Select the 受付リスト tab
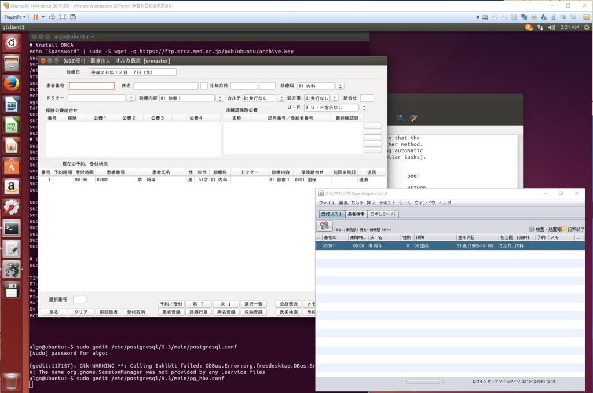Viewport: 593px width, 393px height. 332,214
